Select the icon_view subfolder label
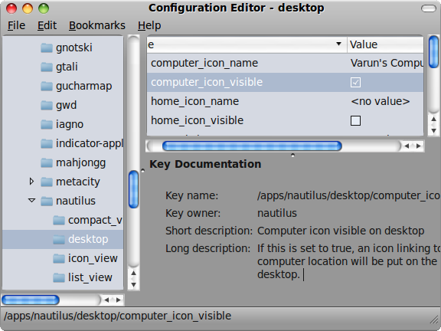Viewport: 441px width, 331px height. pos(93,258)
